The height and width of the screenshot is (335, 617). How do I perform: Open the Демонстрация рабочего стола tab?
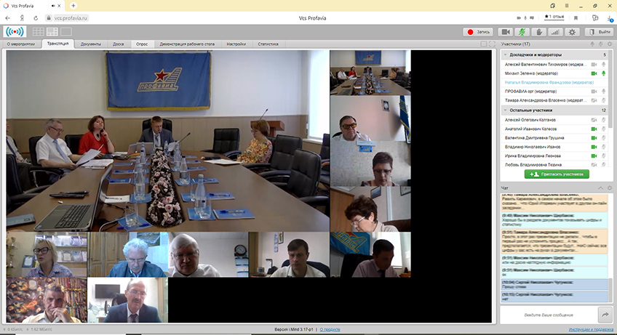[x=187, y=44]
